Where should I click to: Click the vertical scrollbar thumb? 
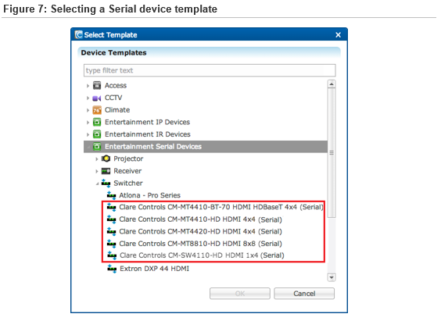point(332,153)
